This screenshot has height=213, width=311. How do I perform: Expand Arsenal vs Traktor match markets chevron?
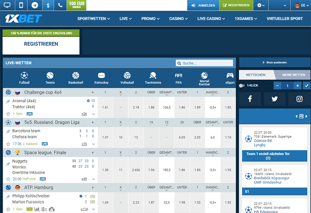point(94,114)
